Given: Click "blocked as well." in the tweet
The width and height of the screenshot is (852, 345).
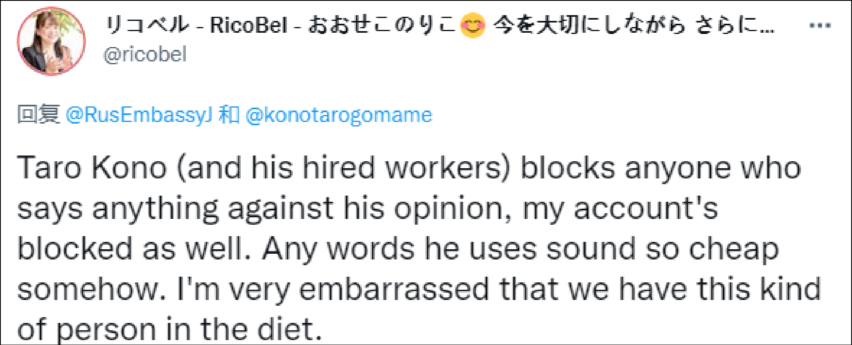Looking at the screenshot, I should coord(134,249).
